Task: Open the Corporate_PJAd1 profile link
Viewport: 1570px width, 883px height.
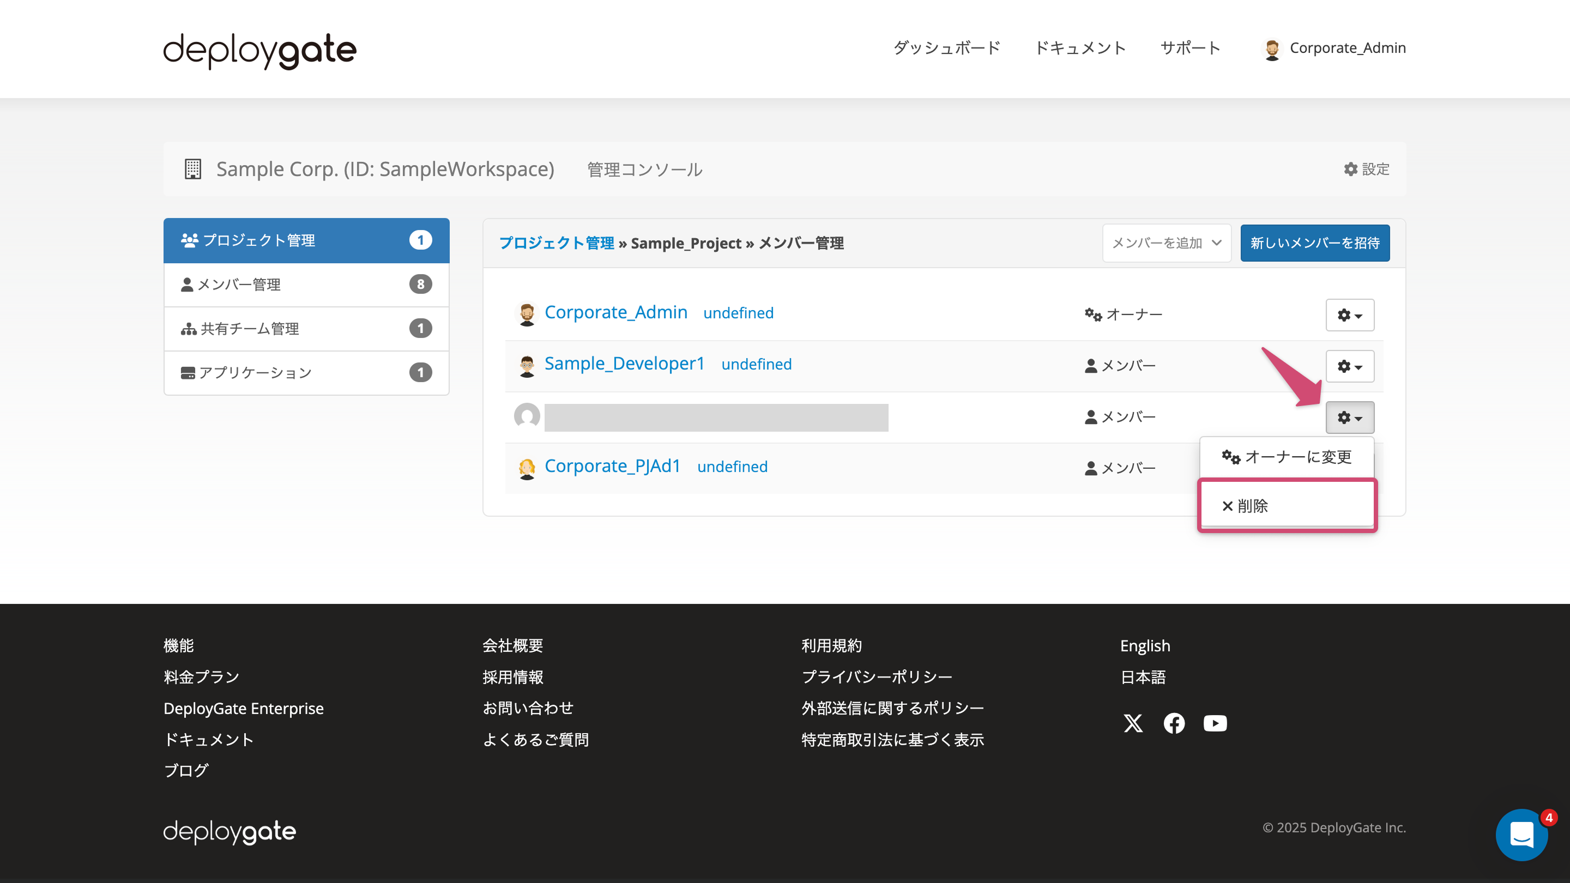Action: [613, 465]
